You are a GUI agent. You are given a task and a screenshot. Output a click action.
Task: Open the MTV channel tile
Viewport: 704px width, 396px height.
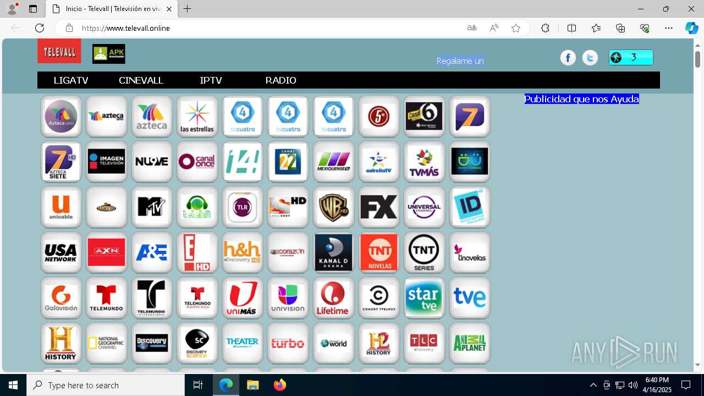click(152, 207)
